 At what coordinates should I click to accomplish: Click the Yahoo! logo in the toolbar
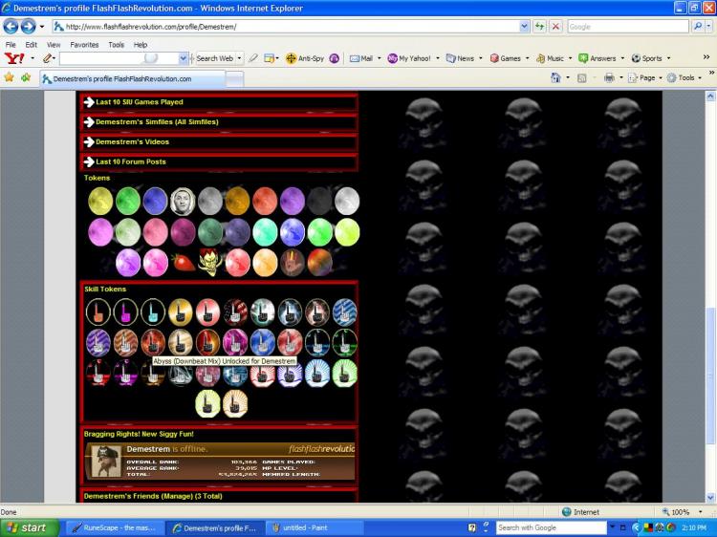click(14, 58)
